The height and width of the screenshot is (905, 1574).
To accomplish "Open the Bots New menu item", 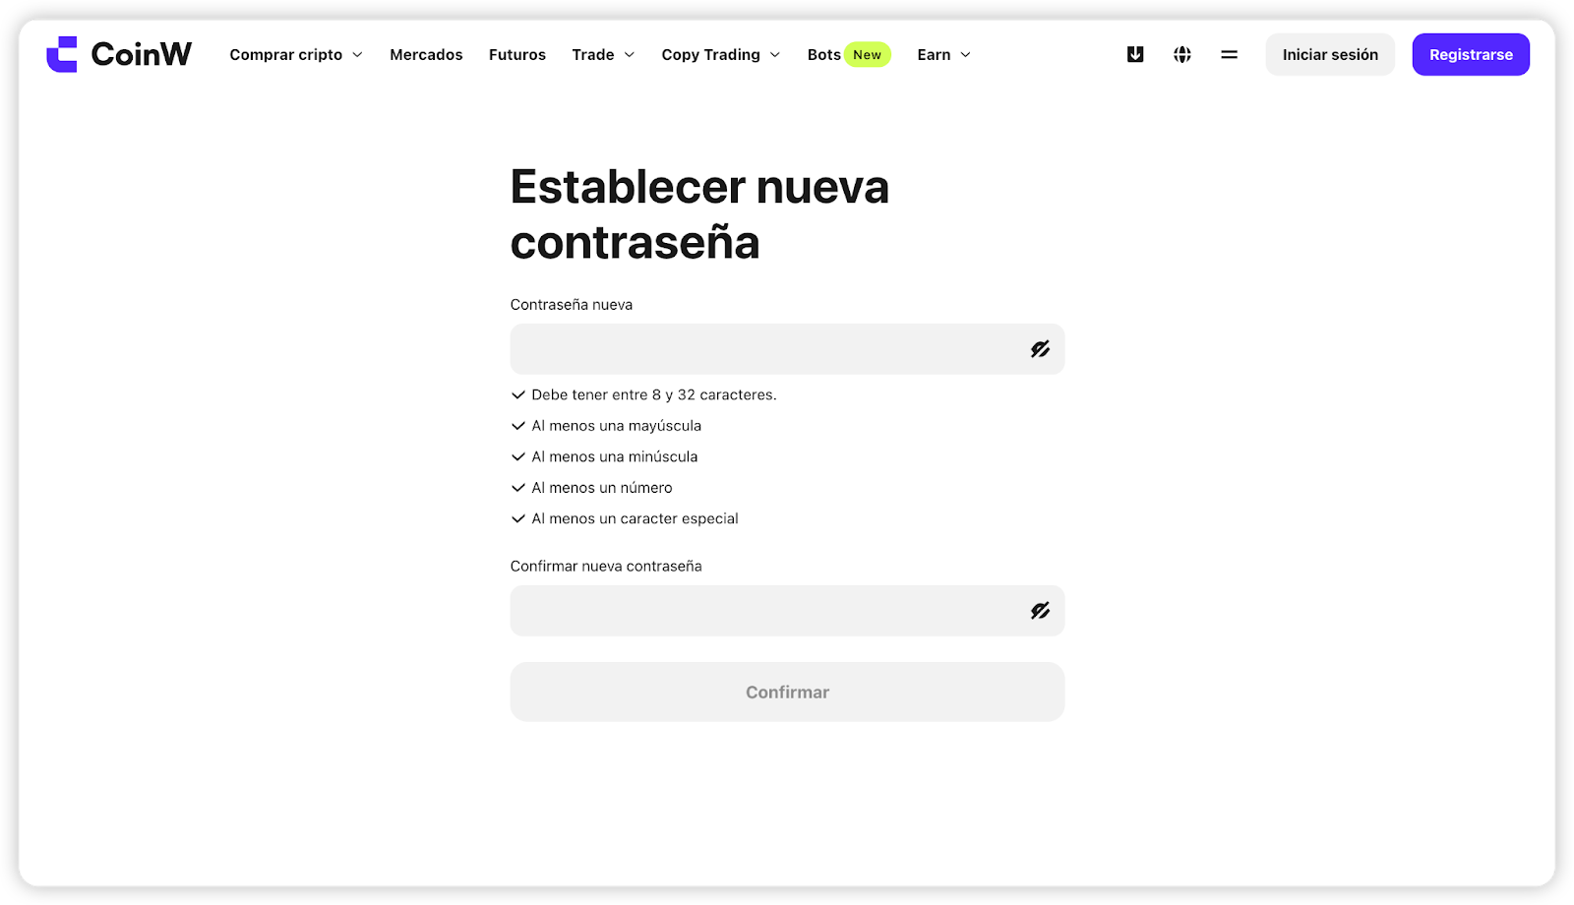I will pyautogui.click(x=849, y=54).
